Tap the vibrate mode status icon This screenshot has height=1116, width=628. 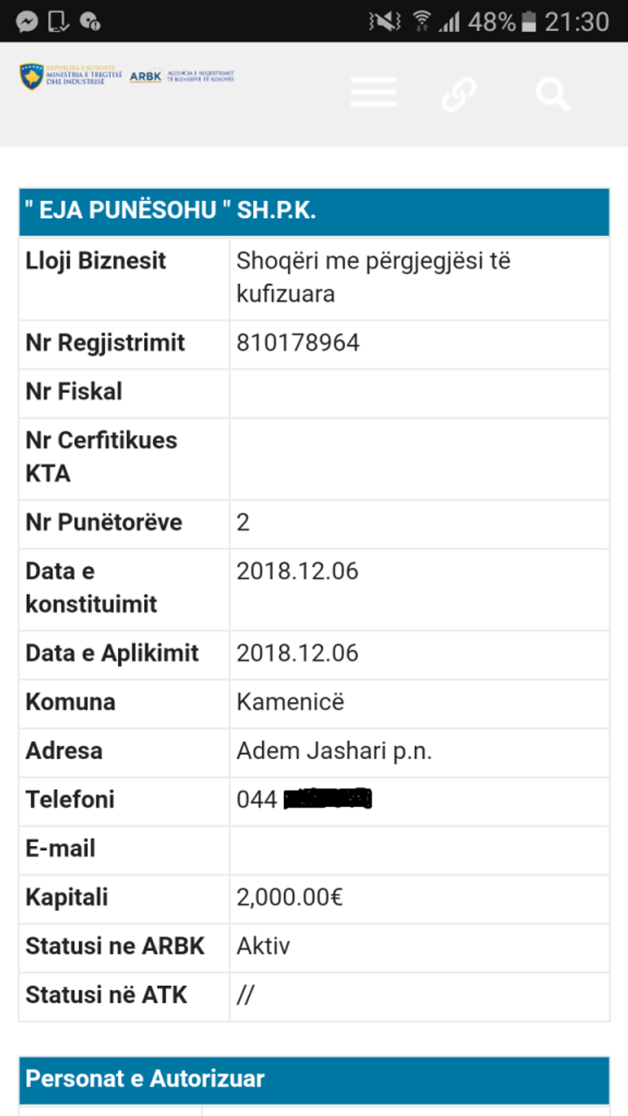click(x=384, y=22)
